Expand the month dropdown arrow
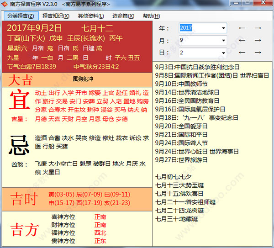The width and height of the screenshot is (274, 248). [223, 40]
